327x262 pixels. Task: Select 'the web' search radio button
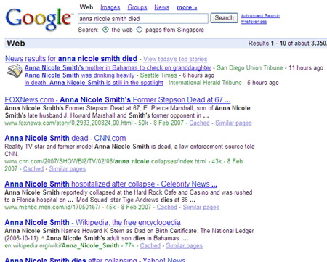coord(105,30)
